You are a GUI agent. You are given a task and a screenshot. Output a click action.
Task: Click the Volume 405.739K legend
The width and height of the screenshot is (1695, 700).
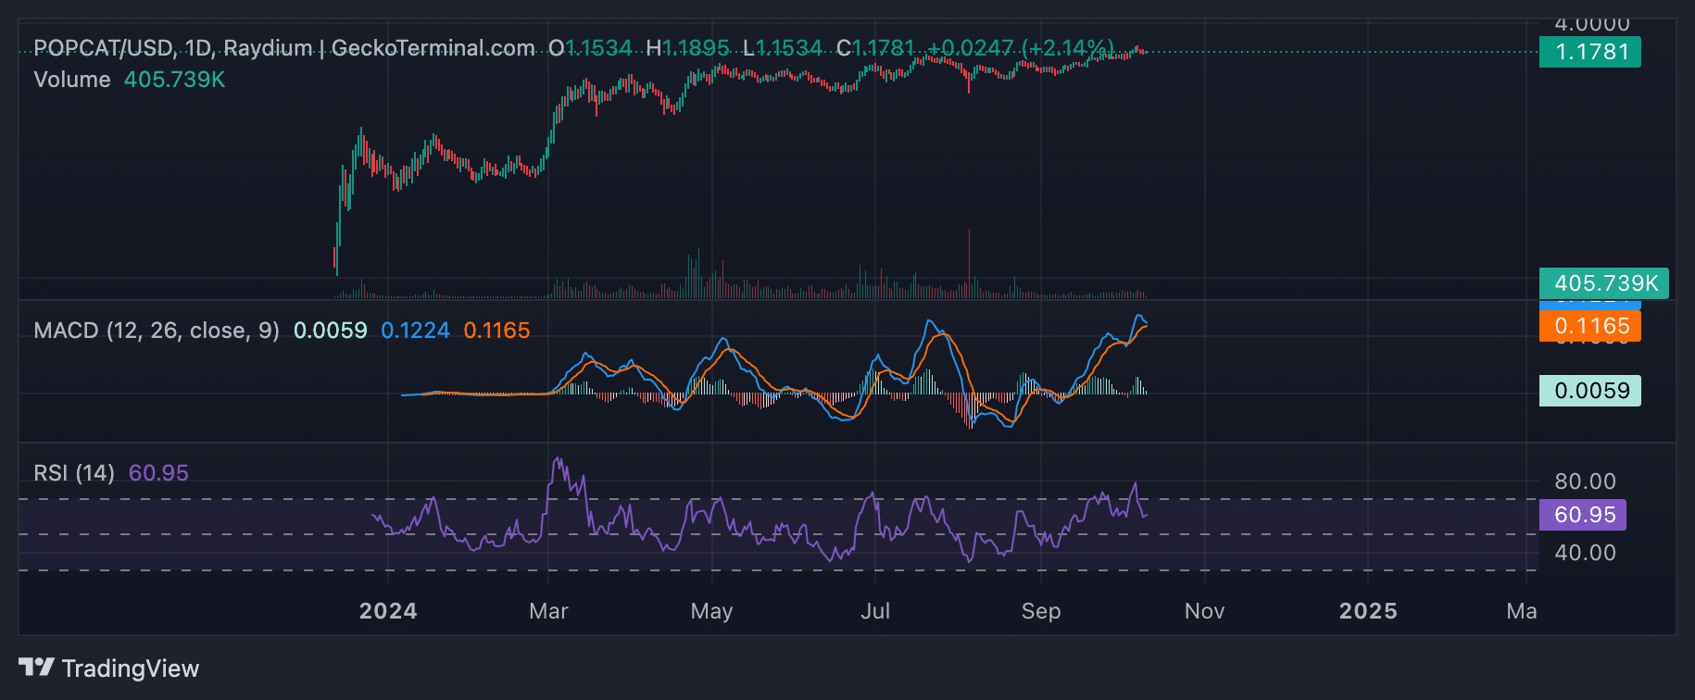tap(130, 80)
